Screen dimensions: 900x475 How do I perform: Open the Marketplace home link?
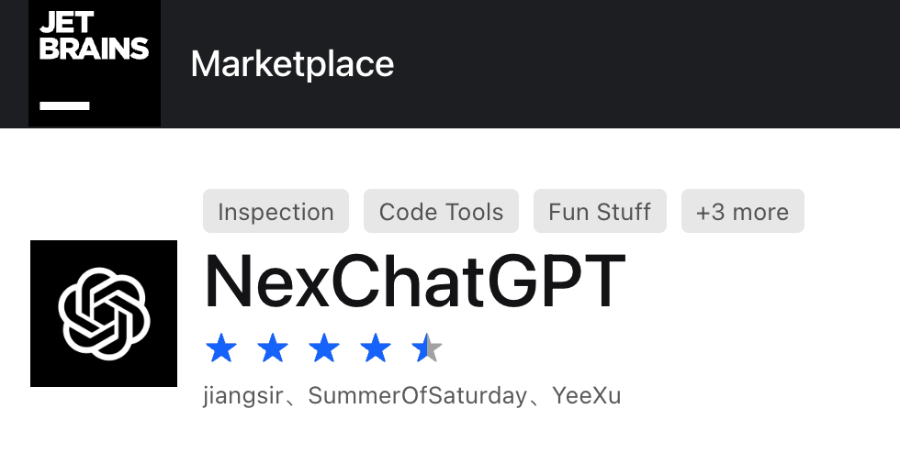pos(292,64)
